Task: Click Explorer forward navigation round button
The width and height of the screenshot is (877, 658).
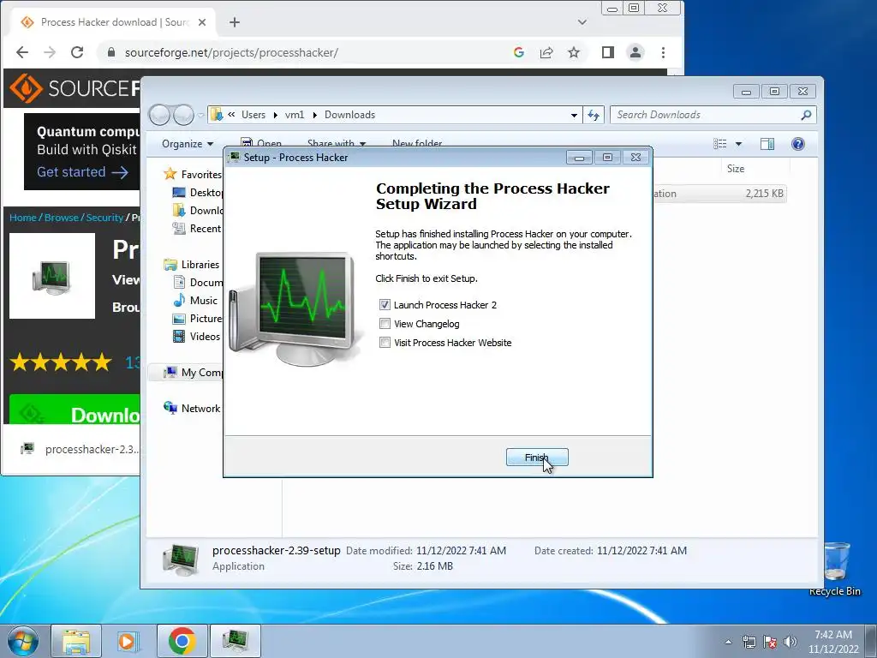Action: tap(183, 115)
